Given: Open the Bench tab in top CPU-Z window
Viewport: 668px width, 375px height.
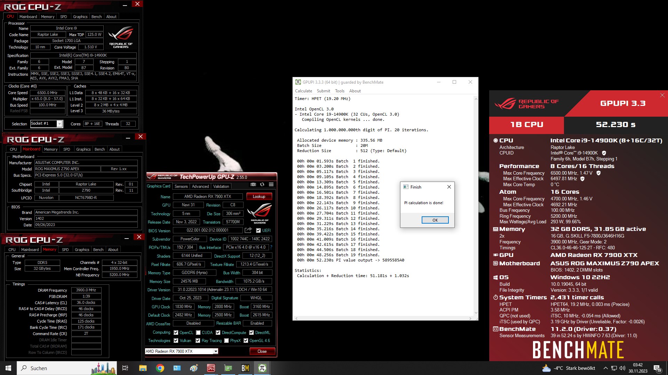Looking at the screenshot, I should coord(96,17).
